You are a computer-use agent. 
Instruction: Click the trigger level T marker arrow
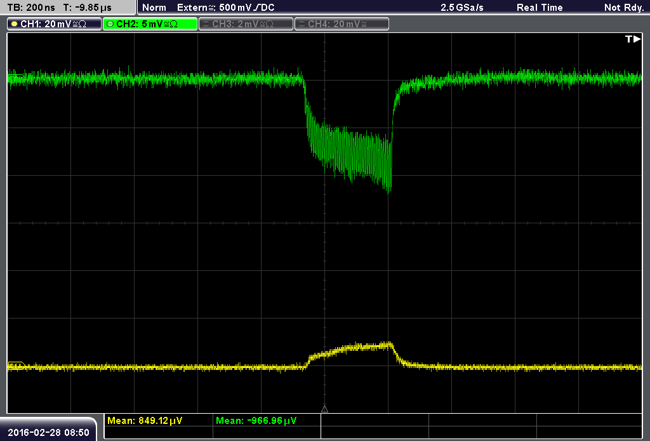click(633, 39)
